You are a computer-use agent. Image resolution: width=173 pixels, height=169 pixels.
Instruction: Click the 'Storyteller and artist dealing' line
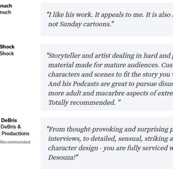(110, 56)
